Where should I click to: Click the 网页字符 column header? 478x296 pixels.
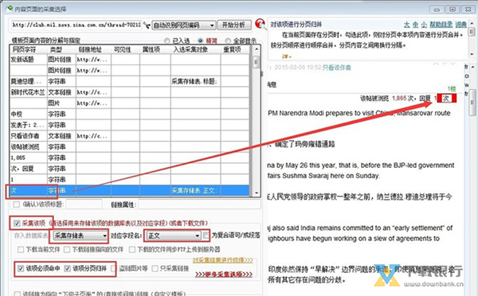29,49
